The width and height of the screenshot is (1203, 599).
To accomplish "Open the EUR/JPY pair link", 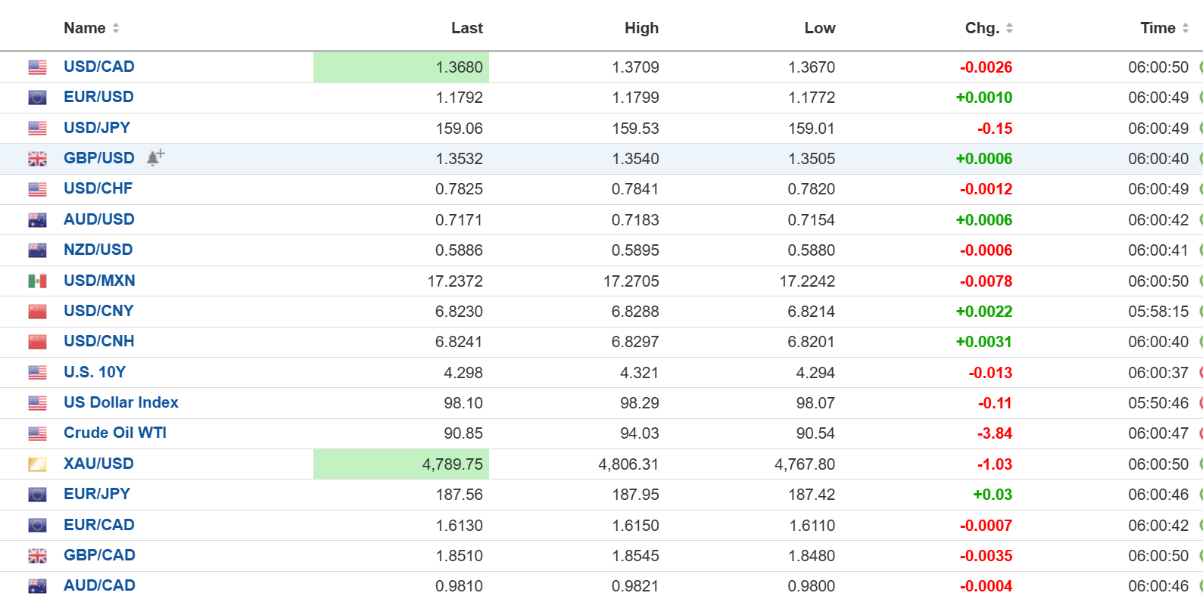I will point(97,494).
